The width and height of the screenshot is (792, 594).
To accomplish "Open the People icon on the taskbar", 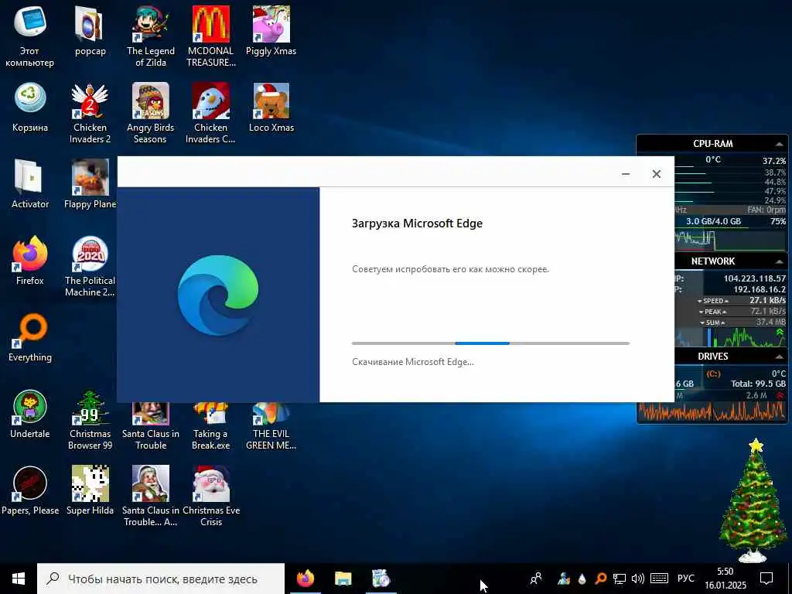I will pyautogui.click(x=536, y=579).
